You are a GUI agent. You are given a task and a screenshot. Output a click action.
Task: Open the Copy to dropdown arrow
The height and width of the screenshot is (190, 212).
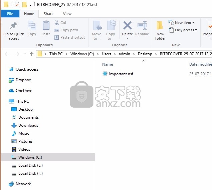pos(113,38)
